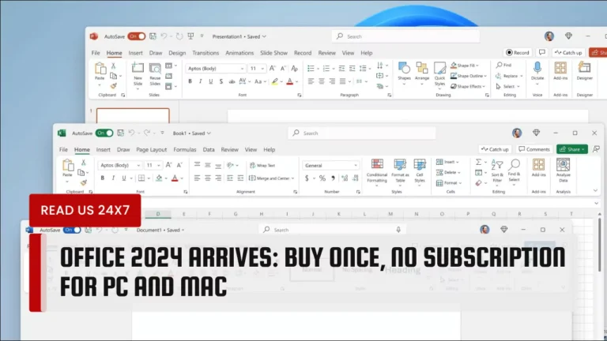Viewport: 607px width, 341px height.
Task: Click Format Painter brush in Excel Clipboard
Action: (83, 182)
